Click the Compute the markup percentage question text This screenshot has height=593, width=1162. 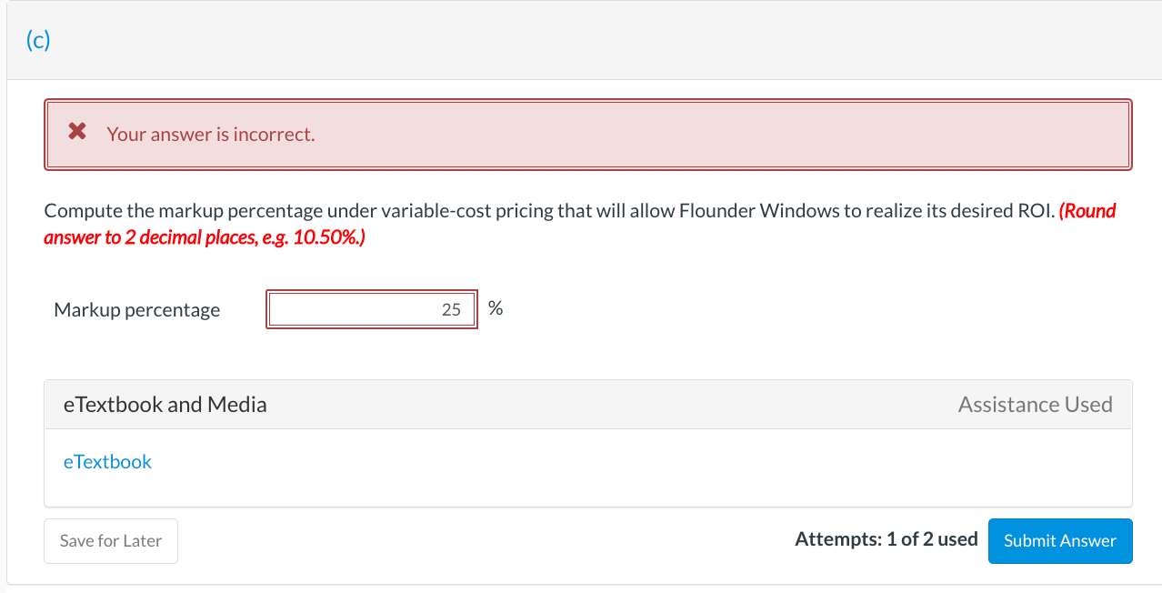click(x=364, y=210)
